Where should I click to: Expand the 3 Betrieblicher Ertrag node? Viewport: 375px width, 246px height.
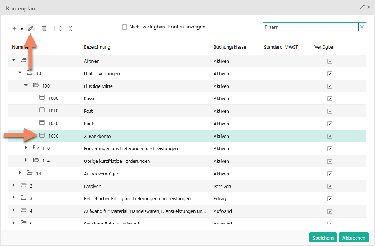(14, 197)
